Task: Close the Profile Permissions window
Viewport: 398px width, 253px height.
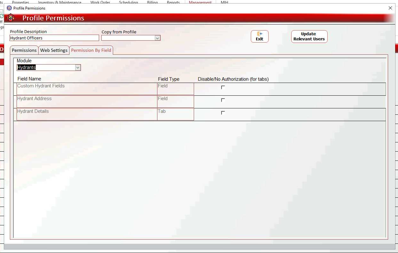Action: pyautogui.click(x=390, y=8)
